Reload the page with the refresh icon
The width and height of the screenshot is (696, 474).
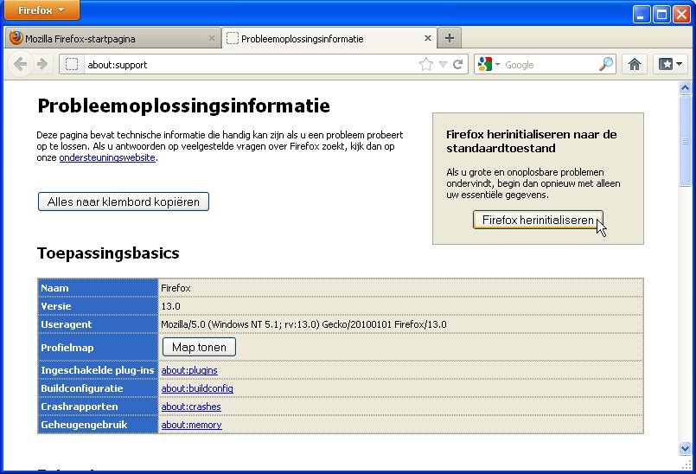[x=458, y=64]
